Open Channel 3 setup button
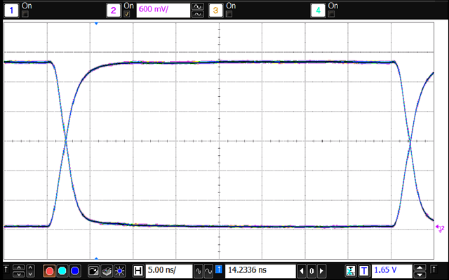The height and width of the screenshot is (280, 449). click(x=215, y=11)
